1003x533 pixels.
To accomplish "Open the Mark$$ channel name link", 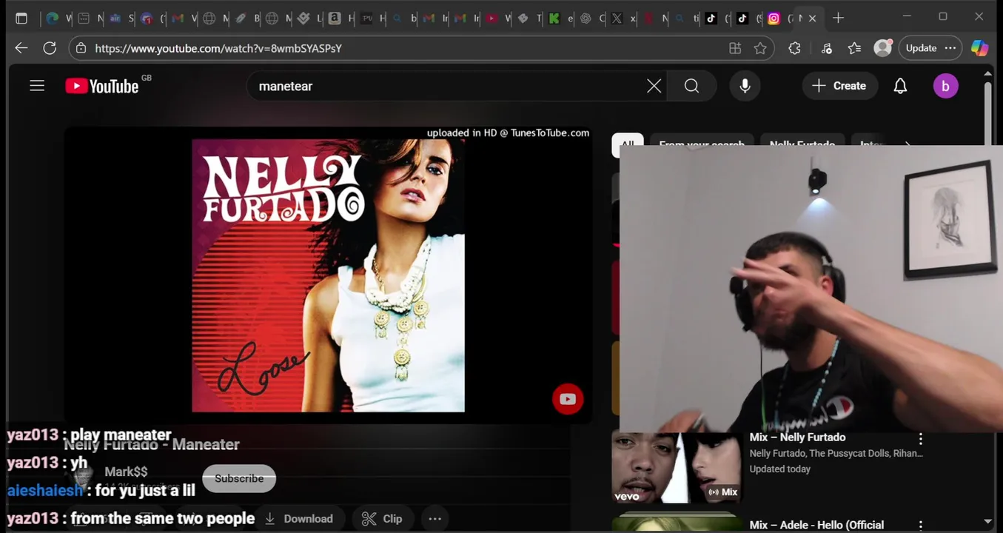I will coord(126,472).
